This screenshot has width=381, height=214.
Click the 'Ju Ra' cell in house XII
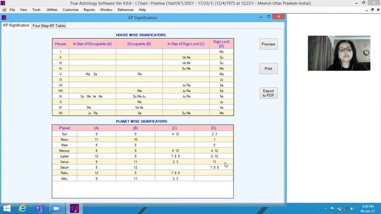tap(93, 113)
